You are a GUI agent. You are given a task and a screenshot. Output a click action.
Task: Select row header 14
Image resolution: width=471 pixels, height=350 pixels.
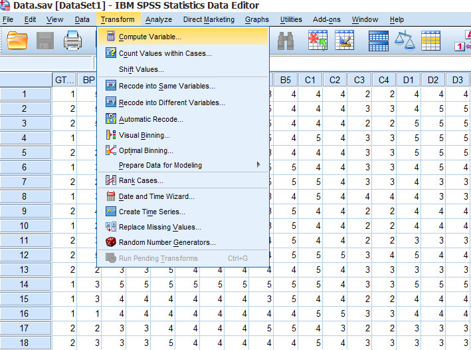tap(25, 284)
